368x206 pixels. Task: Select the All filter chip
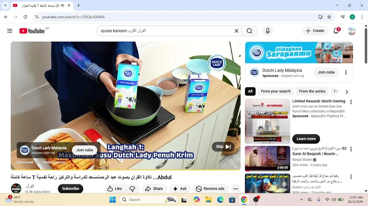point(250,91)
